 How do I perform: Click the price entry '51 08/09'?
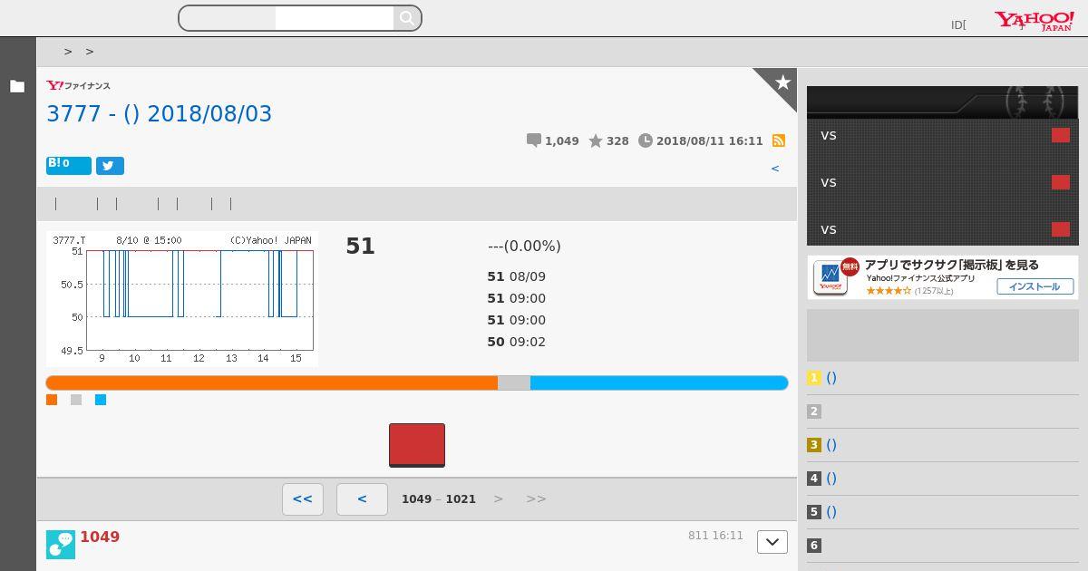click(517, 276)
